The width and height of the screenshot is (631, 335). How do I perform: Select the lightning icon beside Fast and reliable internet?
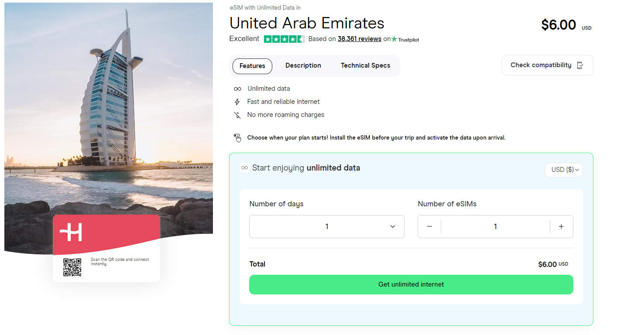click(237, 102)
